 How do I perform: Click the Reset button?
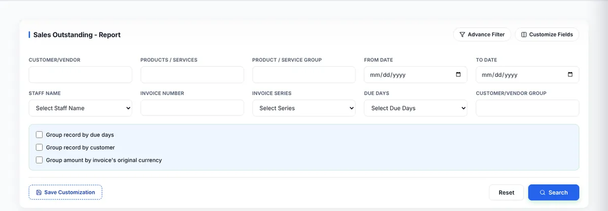[506, 192]
